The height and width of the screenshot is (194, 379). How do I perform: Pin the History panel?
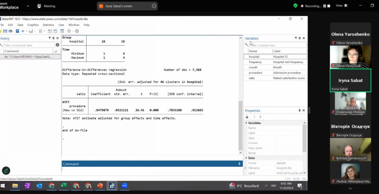[x=53, y=38]
